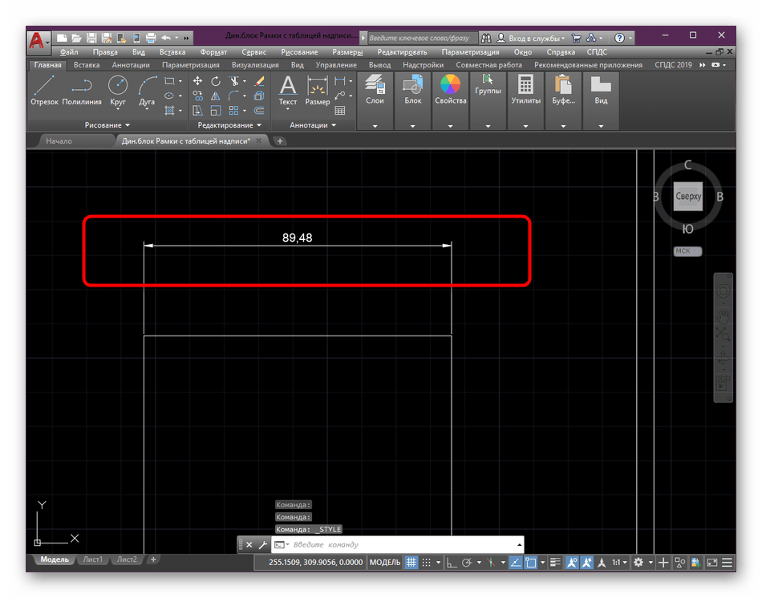
Task: Activate the Move tool
Action: click(x=197, y=81)
